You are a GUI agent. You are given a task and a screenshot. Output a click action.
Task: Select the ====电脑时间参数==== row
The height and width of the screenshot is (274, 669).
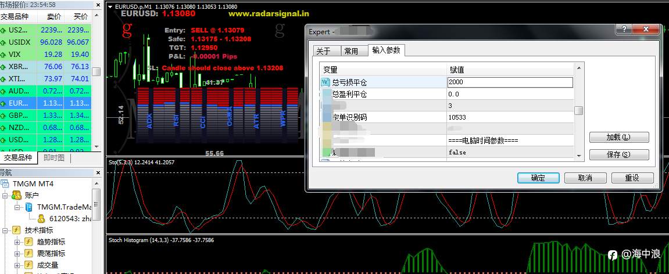[447, 140]
